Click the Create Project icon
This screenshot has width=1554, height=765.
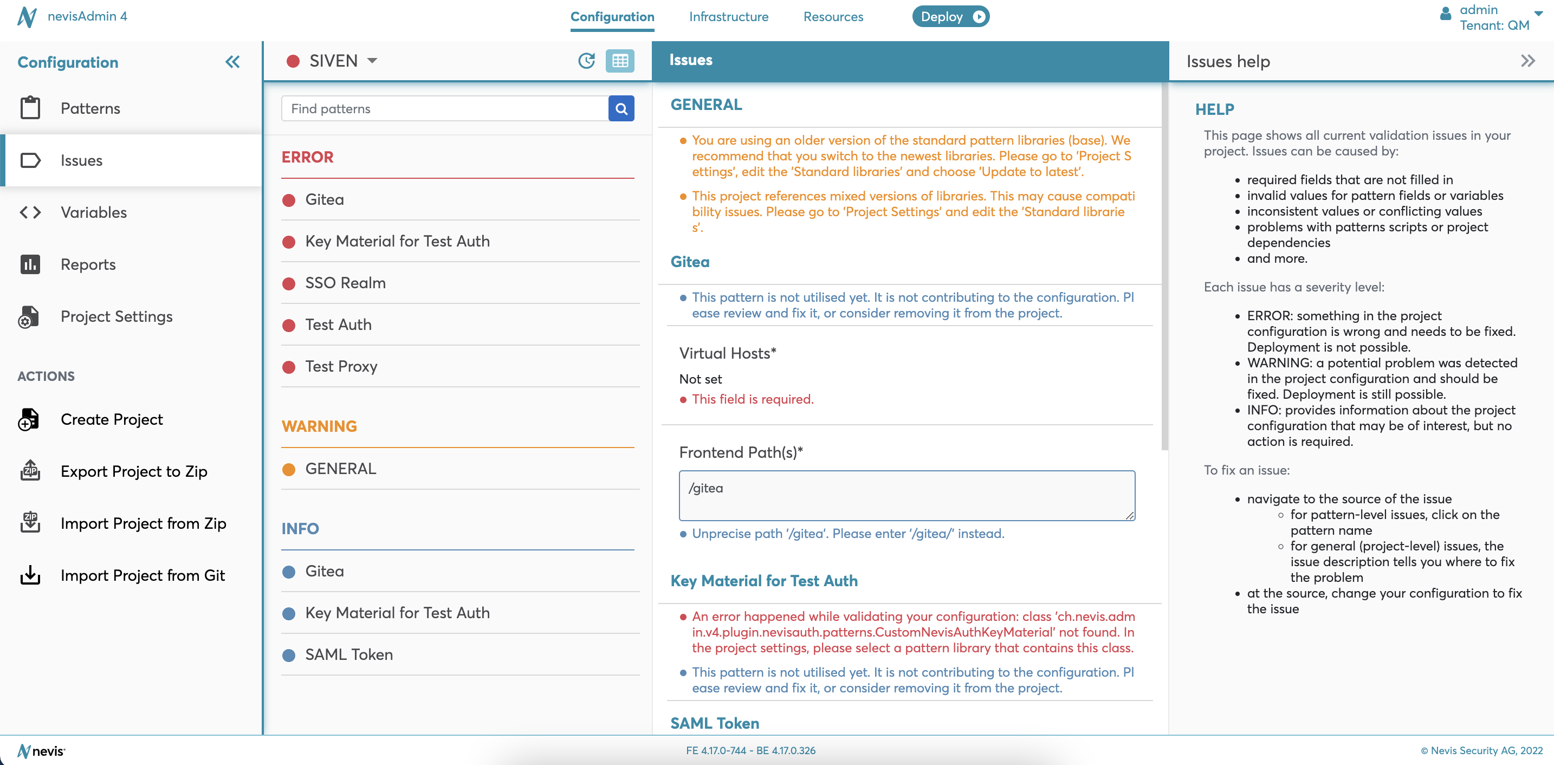coord(29,419)
